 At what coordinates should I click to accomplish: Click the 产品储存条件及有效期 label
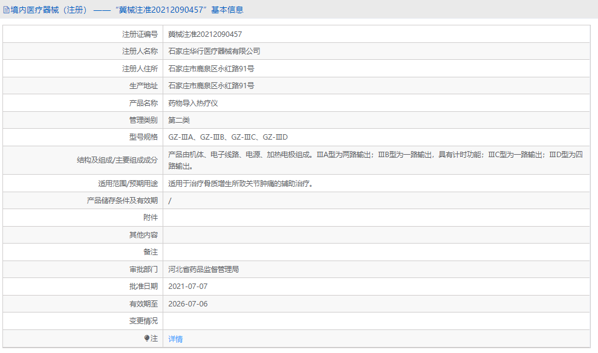[x=122, y=201]
